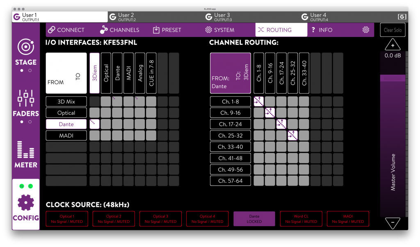Screen dimensions: 420x247
Task: Select MADI as clock source
Action: pyautogui.click(x=348, y=219)
